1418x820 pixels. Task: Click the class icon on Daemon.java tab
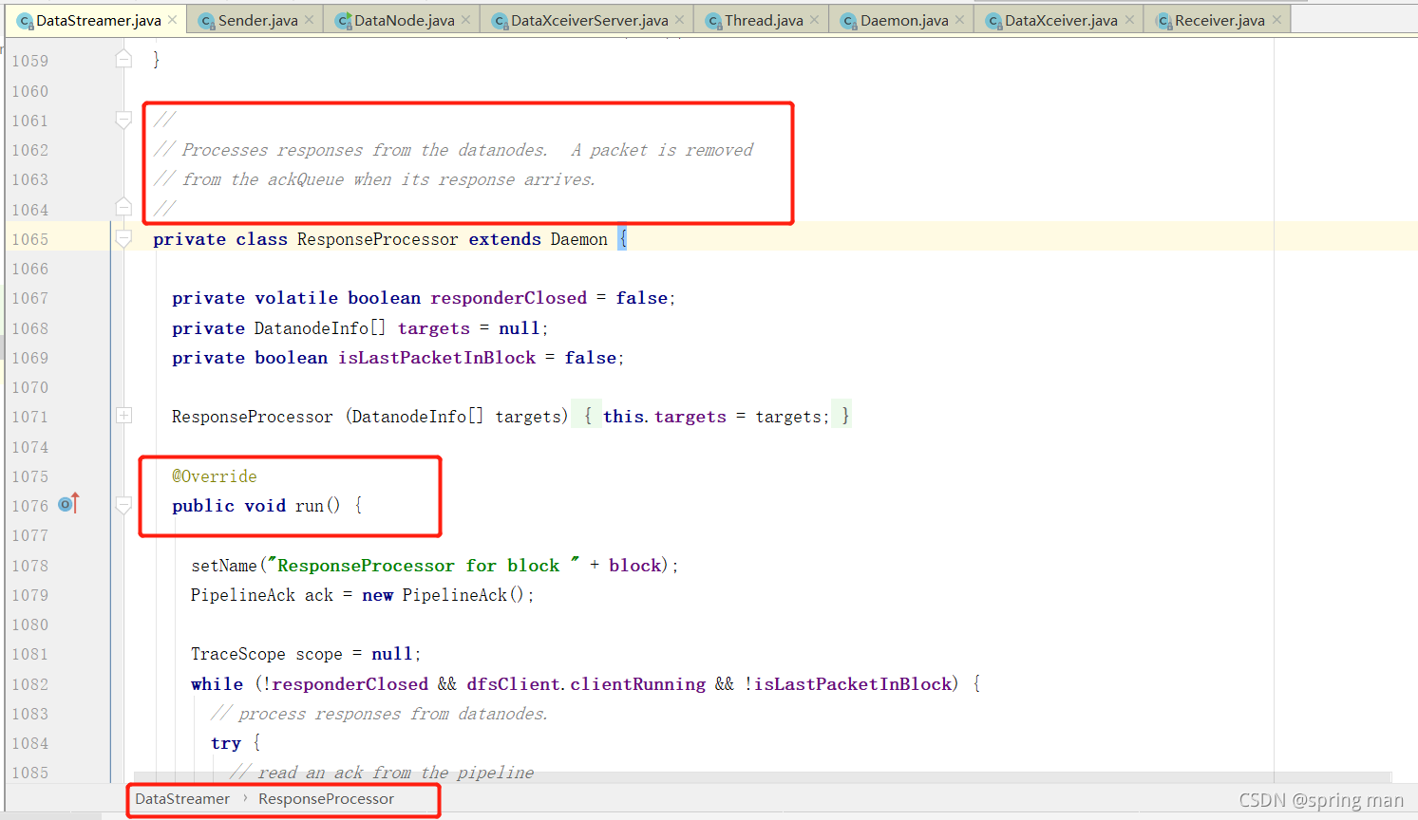click(x=849, y=21)
